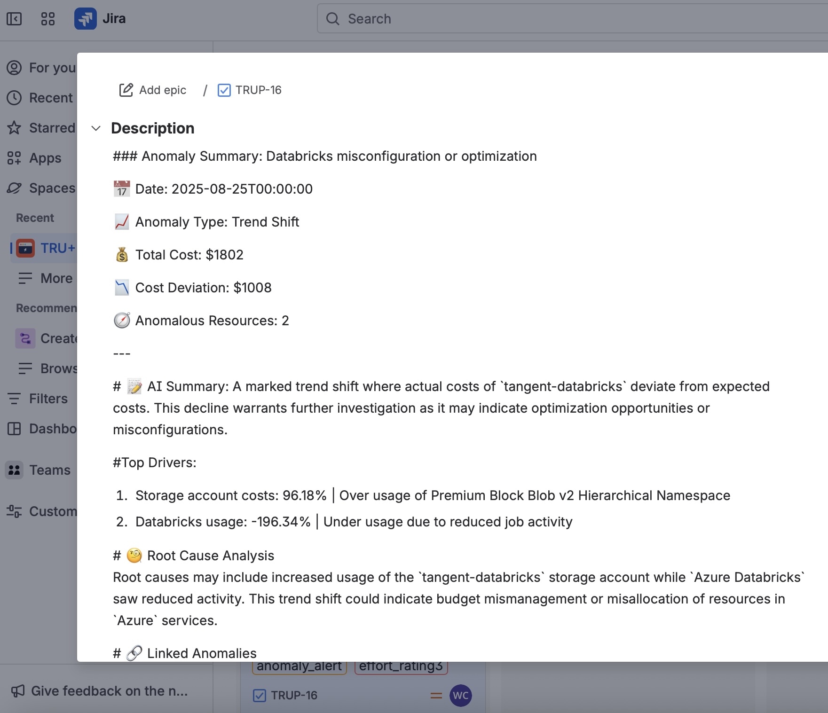Open Teams in the sidebar
The image size is (828, 713).
(x=39, y=470)
